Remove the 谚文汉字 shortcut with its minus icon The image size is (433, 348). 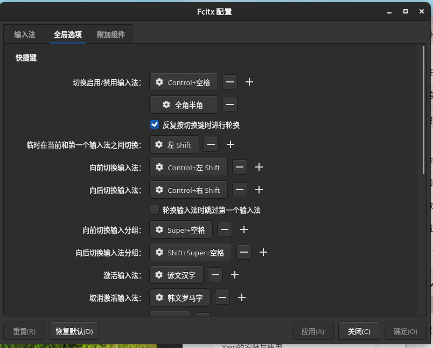[x=215, y=275]
